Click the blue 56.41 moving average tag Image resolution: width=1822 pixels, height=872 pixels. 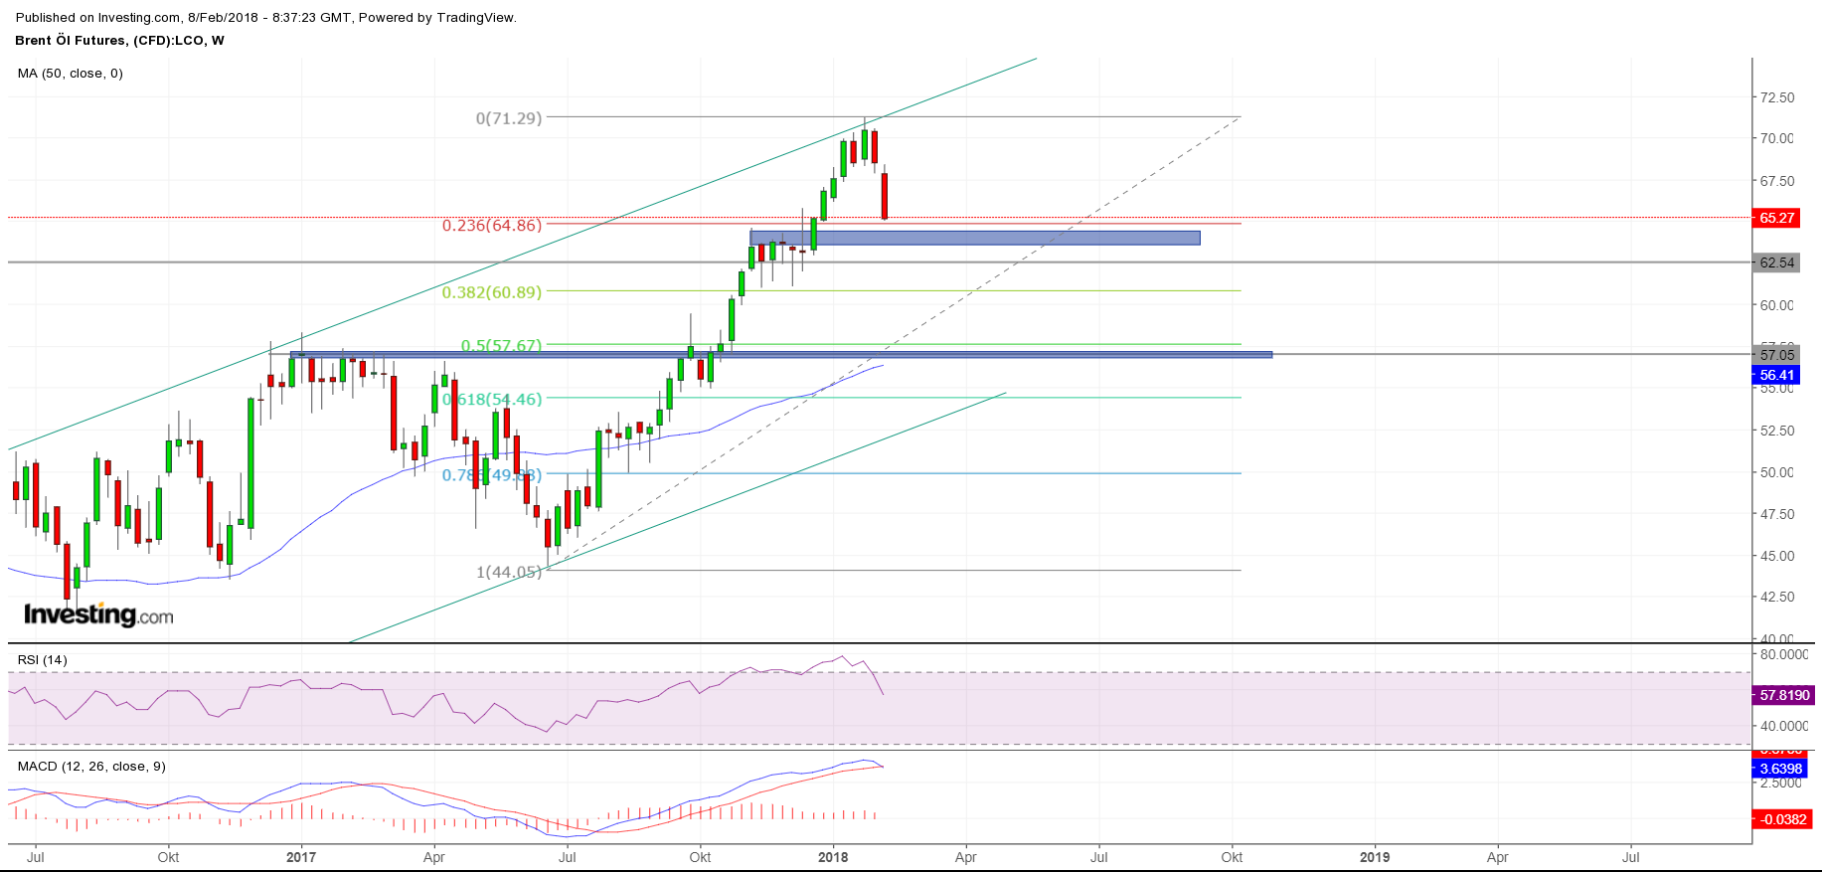click(x=1776, y=375)
